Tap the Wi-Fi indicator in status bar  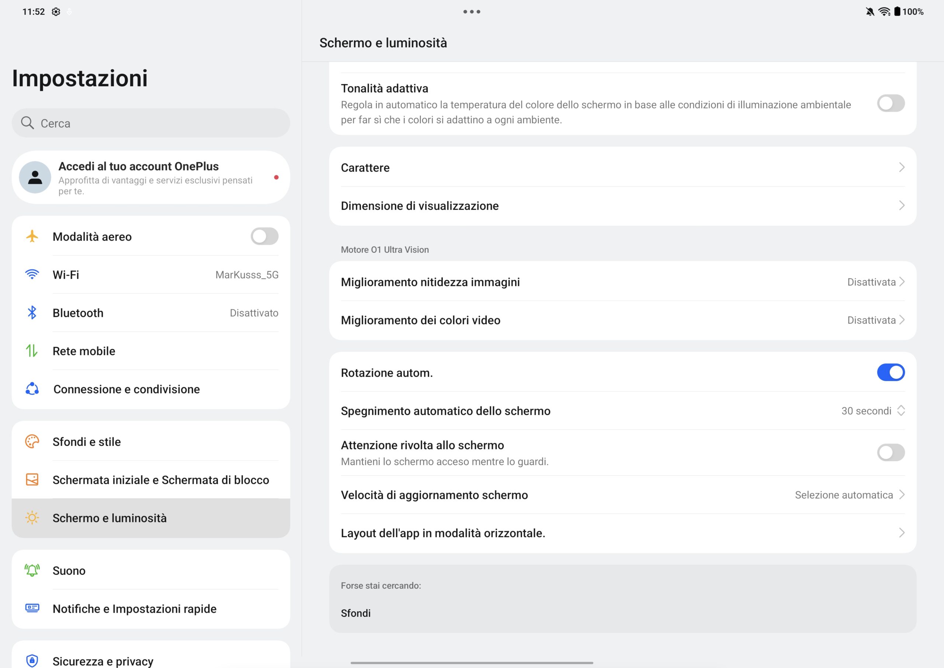pyautogui.click(x=884, y=11)
